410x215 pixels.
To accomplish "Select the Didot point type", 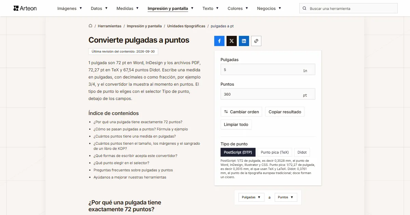I will (x=302, y=152).
